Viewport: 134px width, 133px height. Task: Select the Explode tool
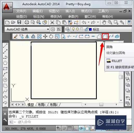coord(117,36)
